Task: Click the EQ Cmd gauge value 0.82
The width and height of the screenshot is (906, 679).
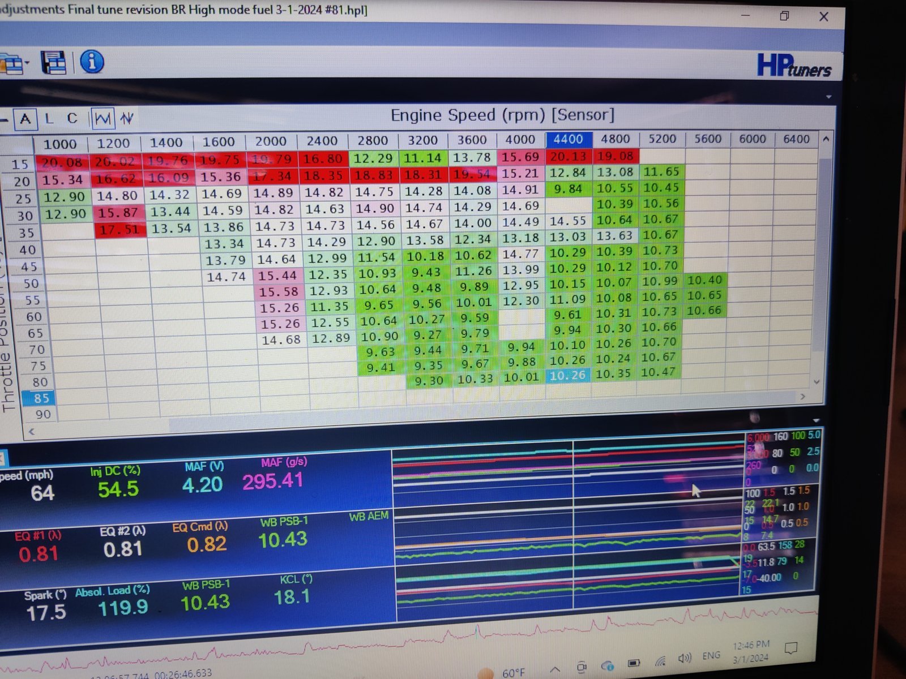Action: [x=207, y=544]
